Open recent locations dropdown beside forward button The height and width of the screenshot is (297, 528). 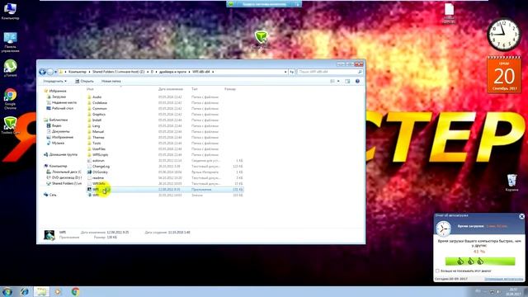point(55,72)
